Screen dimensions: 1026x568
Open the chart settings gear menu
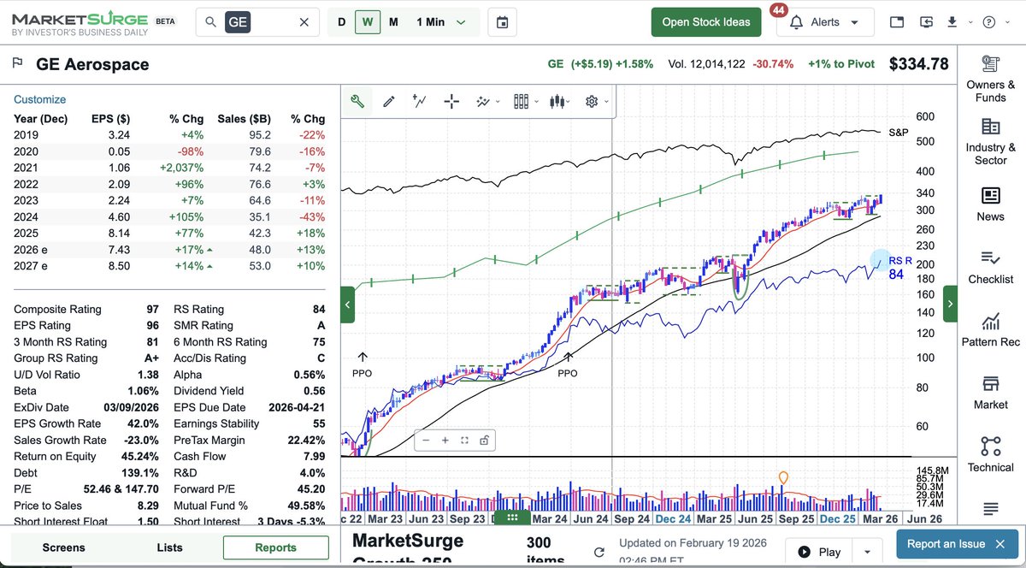click(595, 101)
